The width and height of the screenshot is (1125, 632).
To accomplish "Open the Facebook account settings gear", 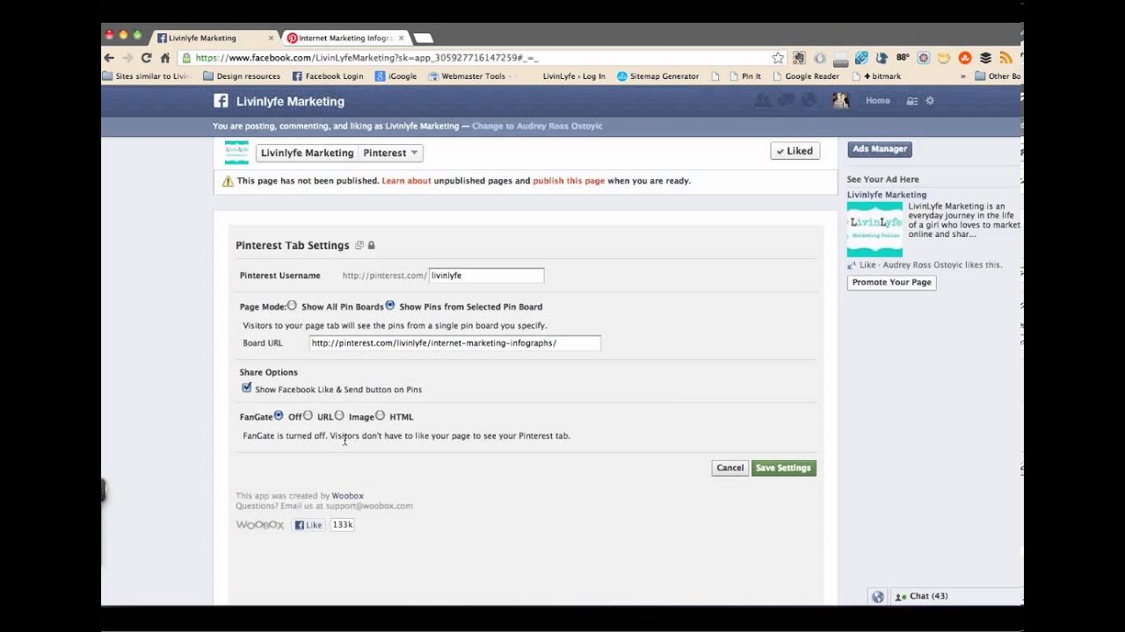I will pyautogui.click(x=930, y=101).
